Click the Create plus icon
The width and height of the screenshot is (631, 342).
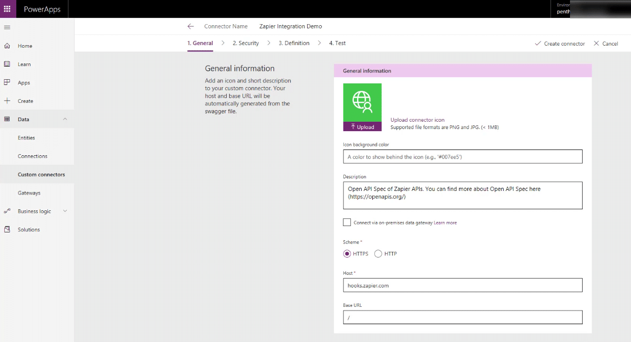pyautogui.click(x=7, y=101)
